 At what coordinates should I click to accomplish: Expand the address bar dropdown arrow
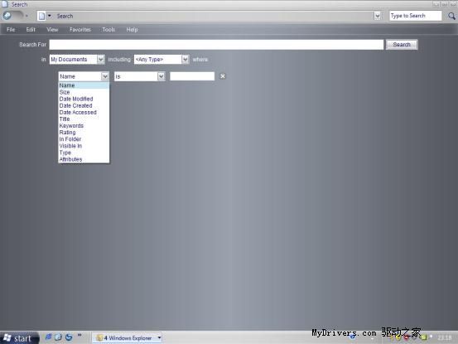point(377,16)
